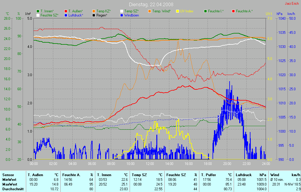Click the green T. Innen legend square
The image size is (301, 192).
[x=38, y=11]
